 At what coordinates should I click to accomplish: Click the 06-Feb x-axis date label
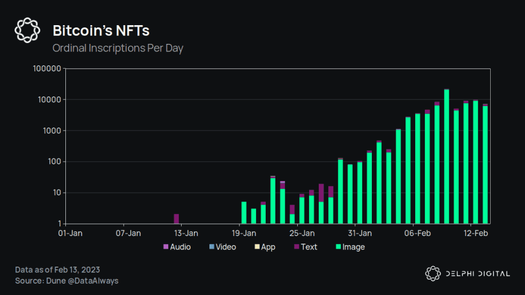click(417, 233)
